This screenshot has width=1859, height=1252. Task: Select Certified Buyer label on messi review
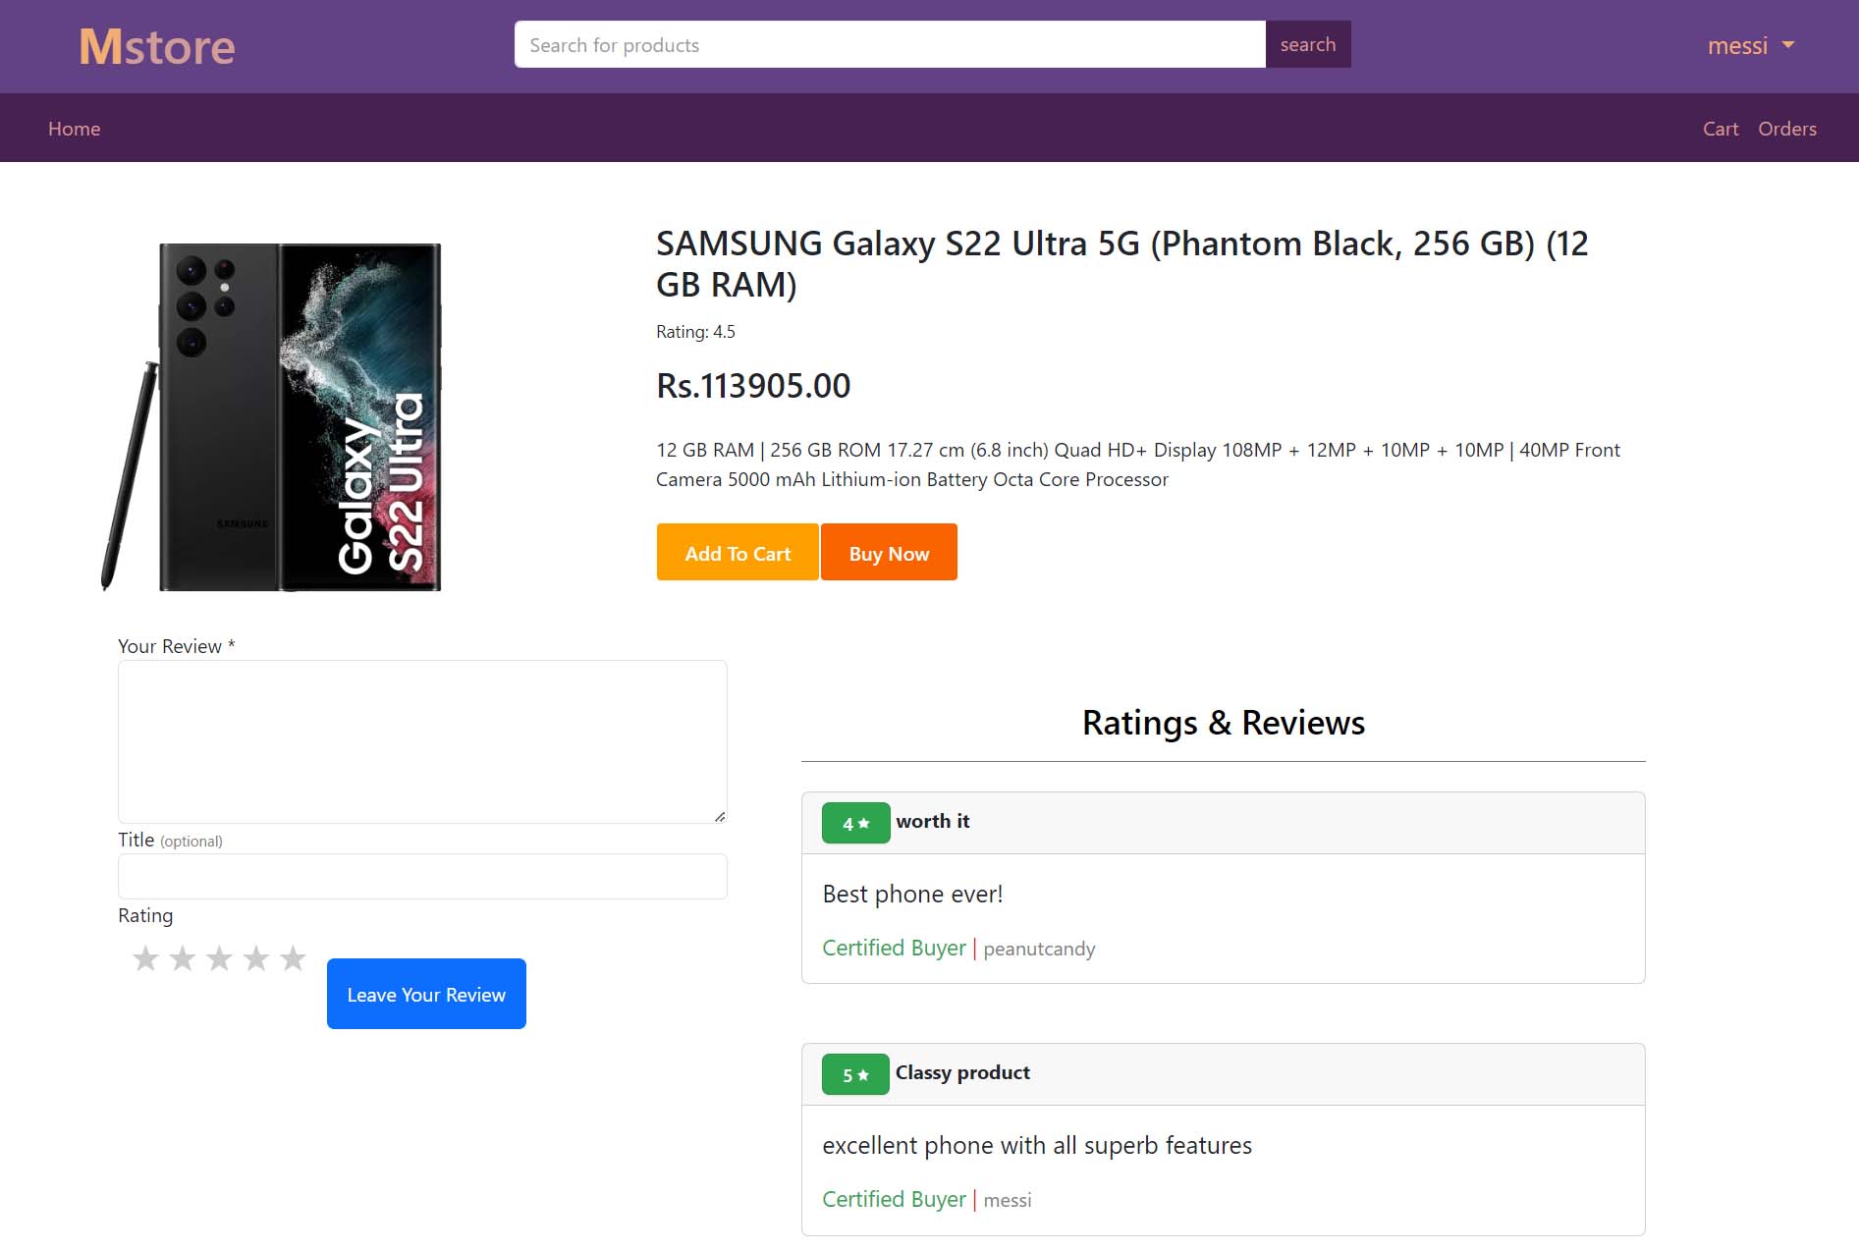tap(894, 1199)
